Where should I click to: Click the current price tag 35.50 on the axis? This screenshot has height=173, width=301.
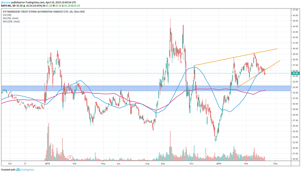295,73
